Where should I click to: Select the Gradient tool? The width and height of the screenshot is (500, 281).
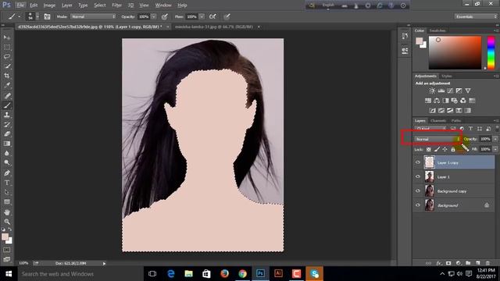(7, 144)
